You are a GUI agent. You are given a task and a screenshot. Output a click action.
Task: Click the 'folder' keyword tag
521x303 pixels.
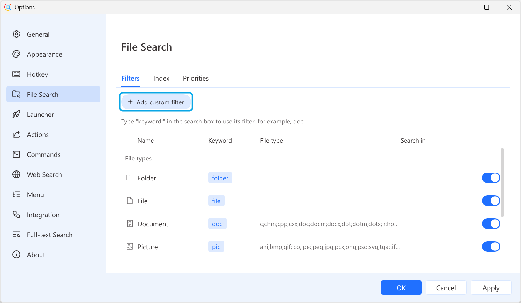pos(220,178)
